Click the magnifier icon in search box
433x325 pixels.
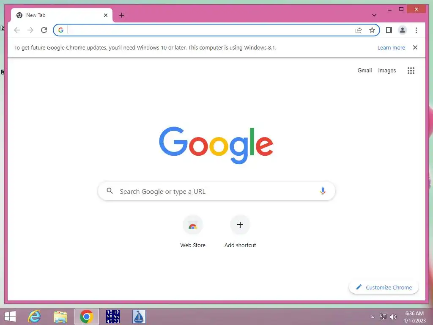point(110,191)
